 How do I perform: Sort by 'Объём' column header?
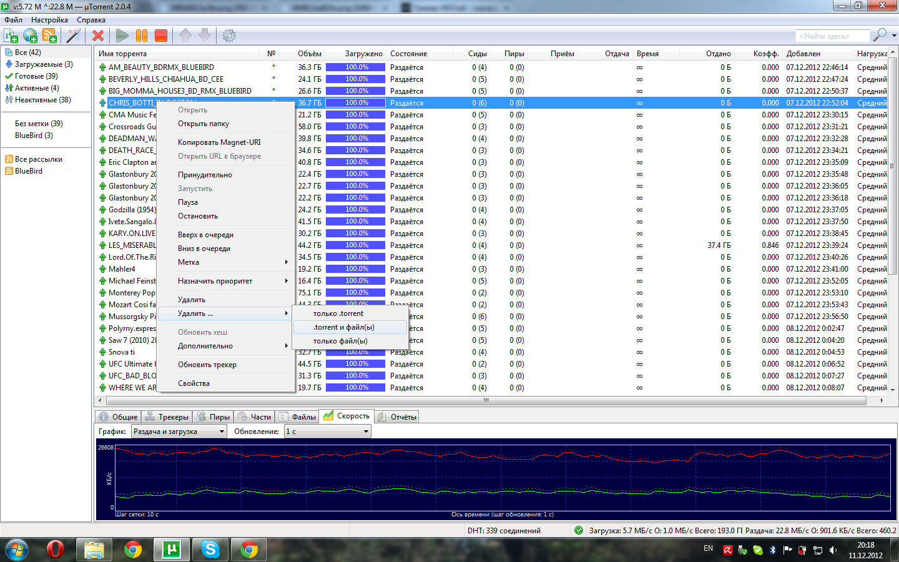pyautogui.click(x=302, y=54)
